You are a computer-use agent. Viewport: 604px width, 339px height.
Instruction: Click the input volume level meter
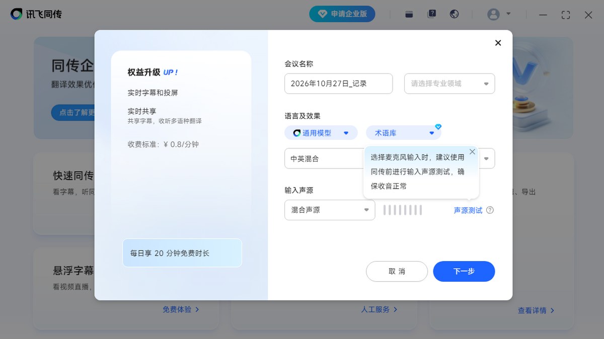[x=403, y=210]
